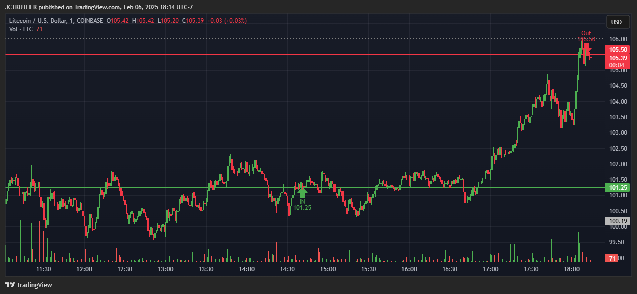Screen dimensions: 637x294
Task: Click the C105.39 close value
Action: 192,21
